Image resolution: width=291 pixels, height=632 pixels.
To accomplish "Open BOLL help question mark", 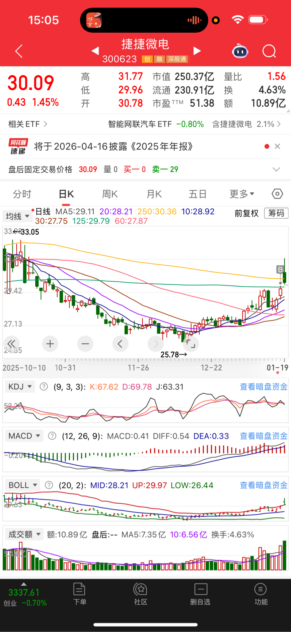I will point(49,485).
